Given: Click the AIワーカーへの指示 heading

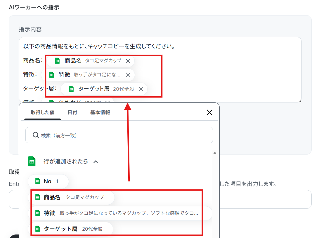Looking at the screenshot, I should point(34,7).
